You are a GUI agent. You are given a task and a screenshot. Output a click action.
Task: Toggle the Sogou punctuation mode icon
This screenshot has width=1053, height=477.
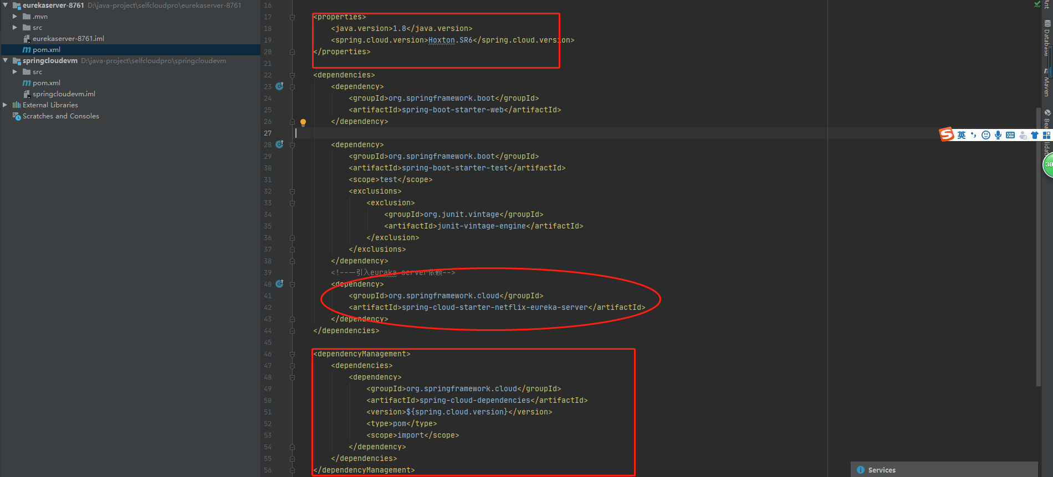tap(974, 135)
